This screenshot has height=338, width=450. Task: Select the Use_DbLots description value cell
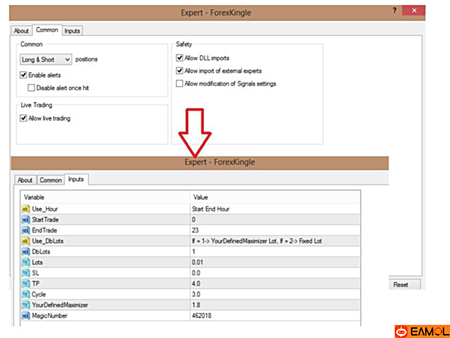coord(275,241)
